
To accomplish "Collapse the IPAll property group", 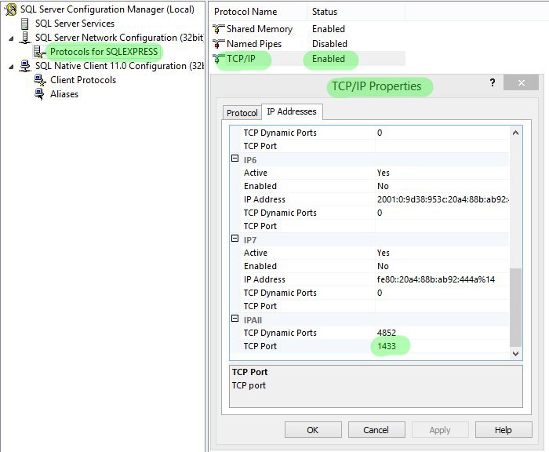I will [235, 319].
